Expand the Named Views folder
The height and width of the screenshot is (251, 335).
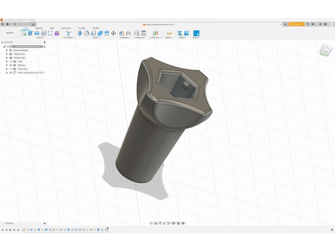(7, 54)
